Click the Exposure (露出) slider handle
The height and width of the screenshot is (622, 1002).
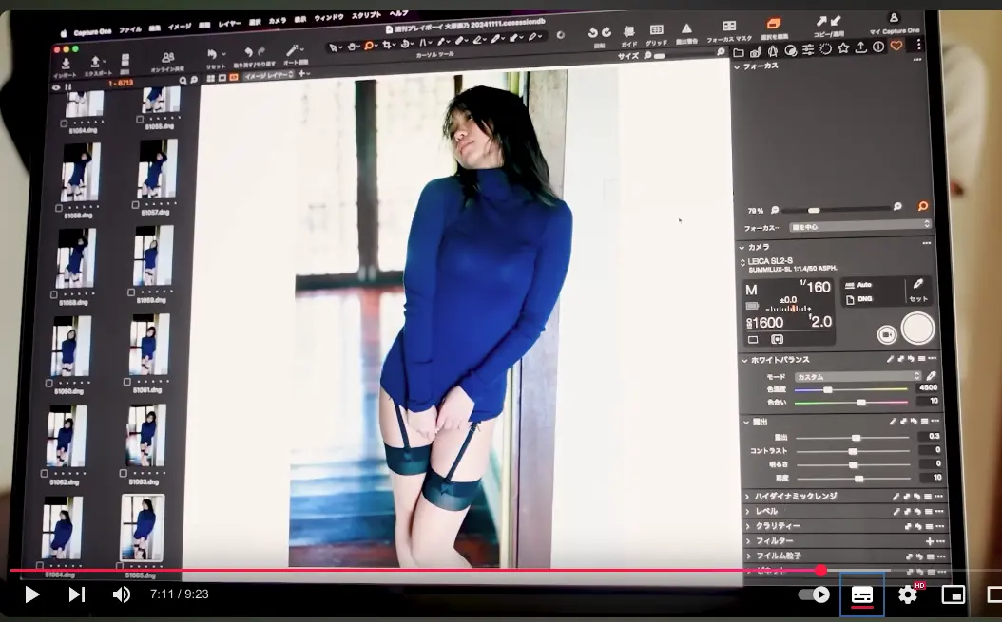857,438
